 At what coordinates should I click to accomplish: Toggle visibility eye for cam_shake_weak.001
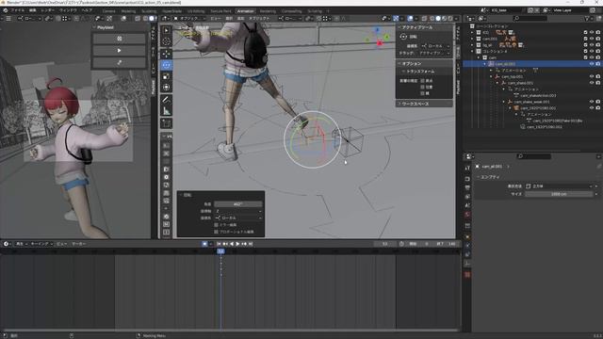point(592,102)
